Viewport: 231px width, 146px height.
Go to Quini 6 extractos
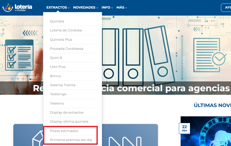tap(56, 58)
